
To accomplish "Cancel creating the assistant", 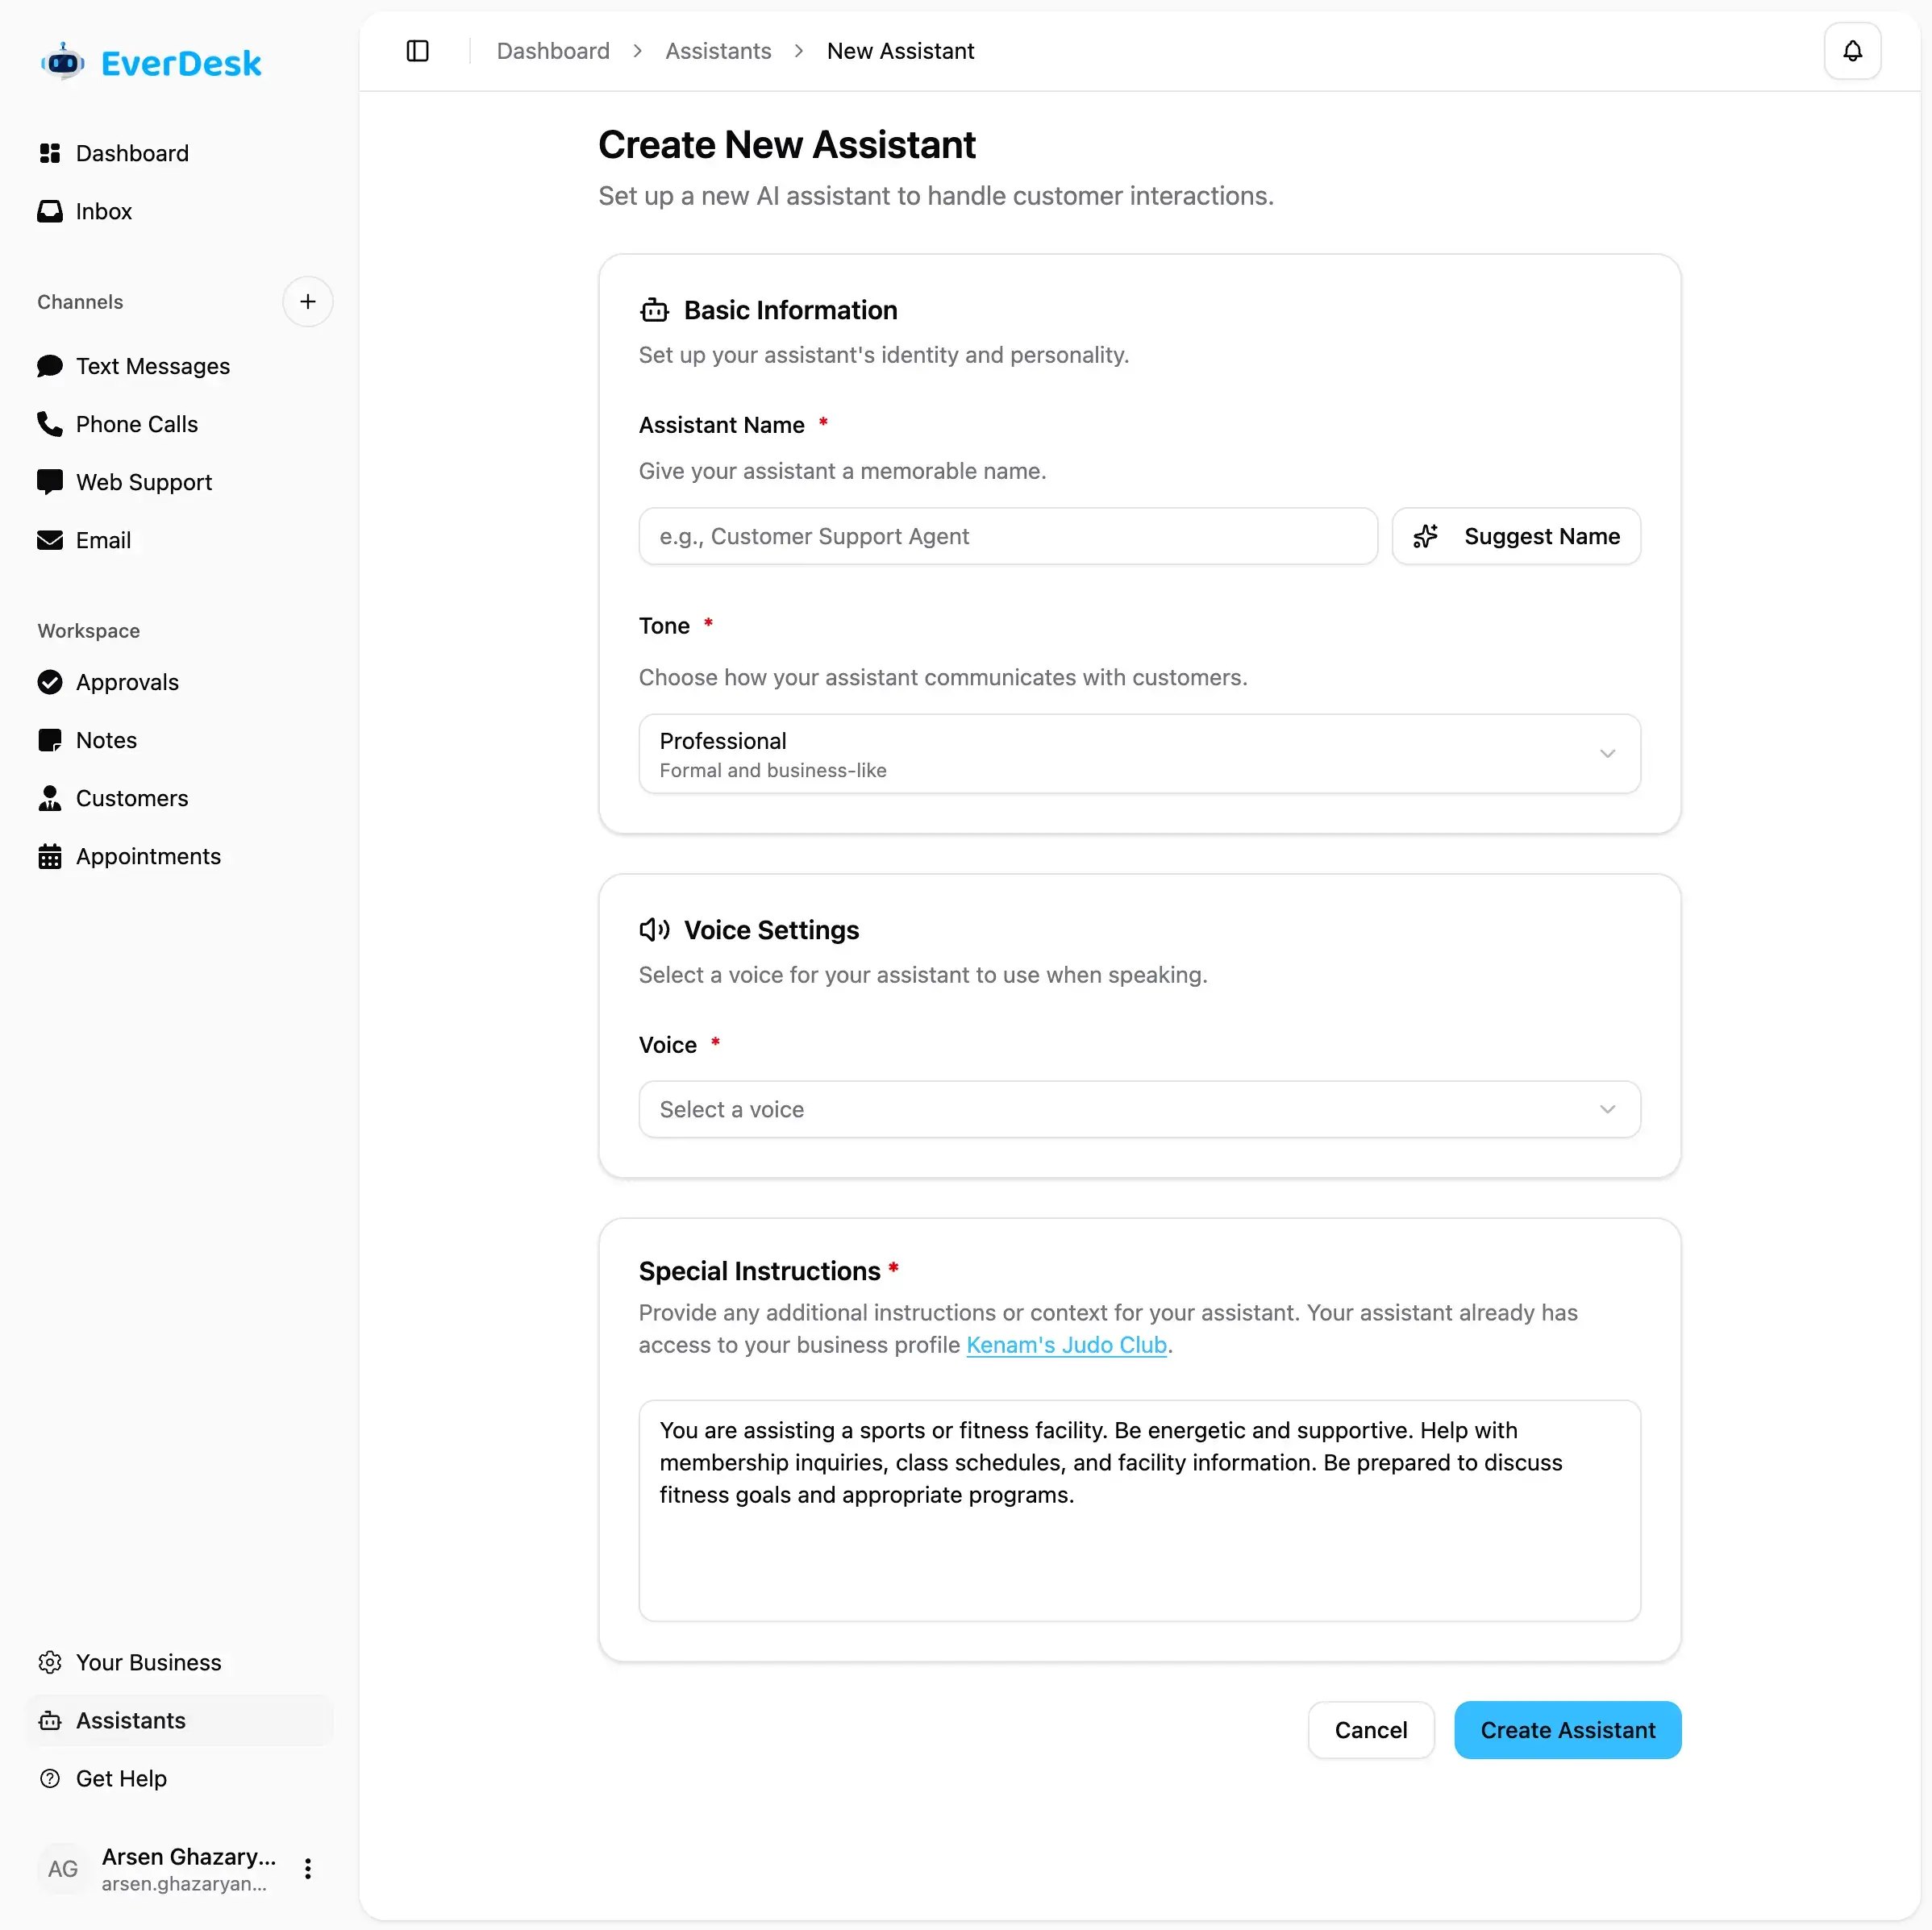I will [1370, 1730].
